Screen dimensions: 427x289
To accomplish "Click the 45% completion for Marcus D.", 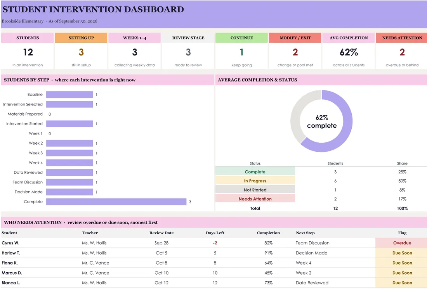I will tap(268, 273).
